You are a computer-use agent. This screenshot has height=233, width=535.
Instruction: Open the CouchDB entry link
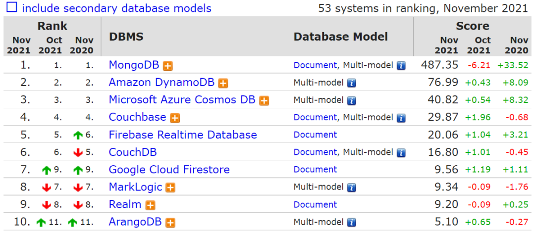[x=132, y=152]
